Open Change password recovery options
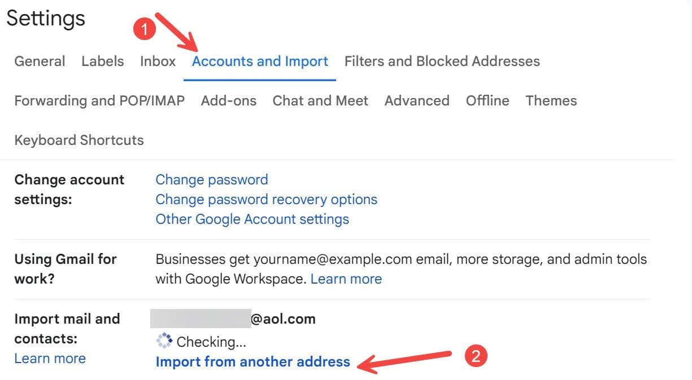The height and width of the screenshot is (380, 692). pos(266,200)
